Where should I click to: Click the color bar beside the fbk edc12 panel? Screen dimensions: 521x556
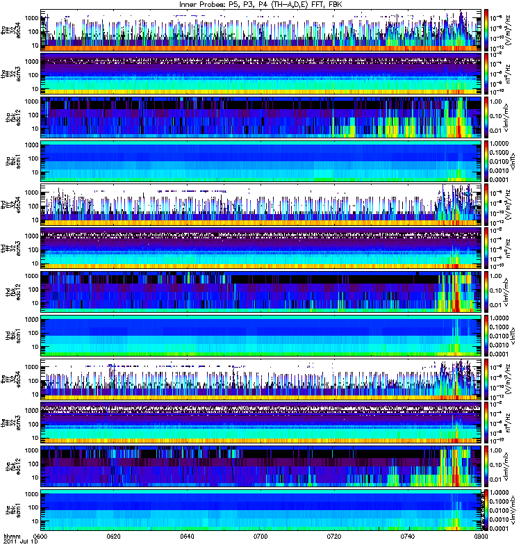click(486, 466)
